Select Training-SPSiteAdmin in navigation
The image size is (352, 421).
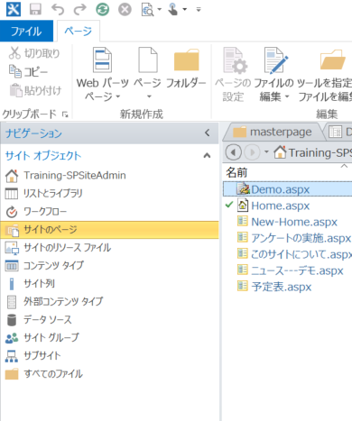[x=109, y=176]
